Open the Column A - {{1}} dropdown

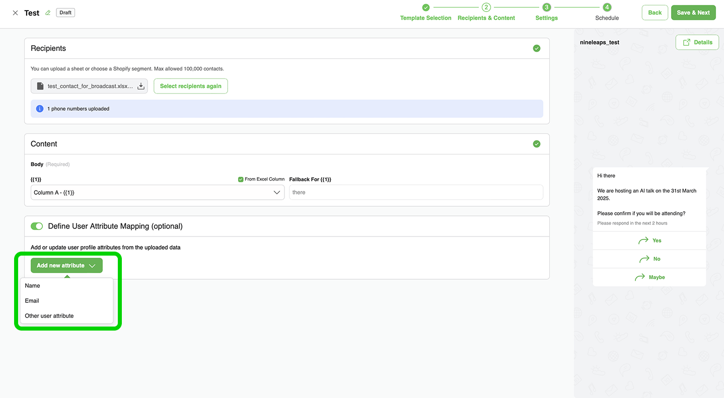tap(158, 193)
